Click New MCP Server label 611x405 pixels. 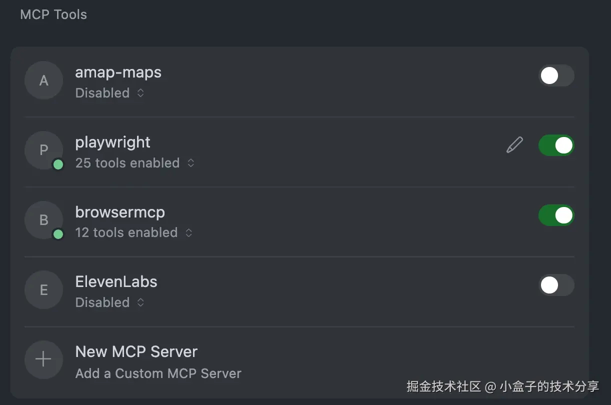(136, 351)
